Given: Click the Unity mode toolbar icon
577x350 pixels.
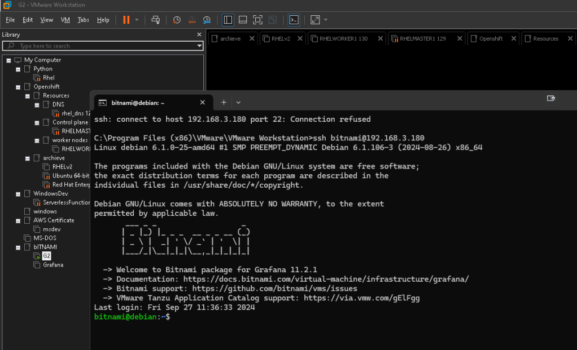Looking at the screenshot, I should [x=273, y=20].
